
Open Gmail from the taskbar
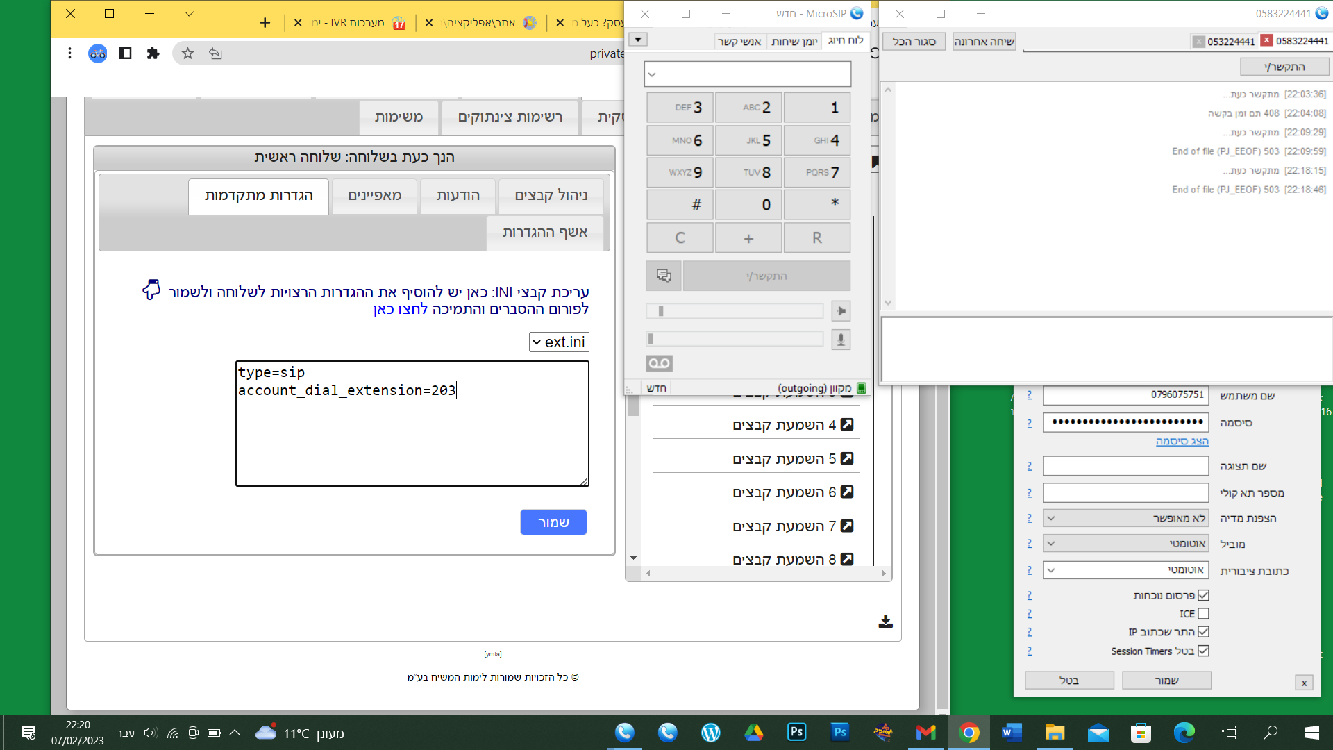[925, 733]
